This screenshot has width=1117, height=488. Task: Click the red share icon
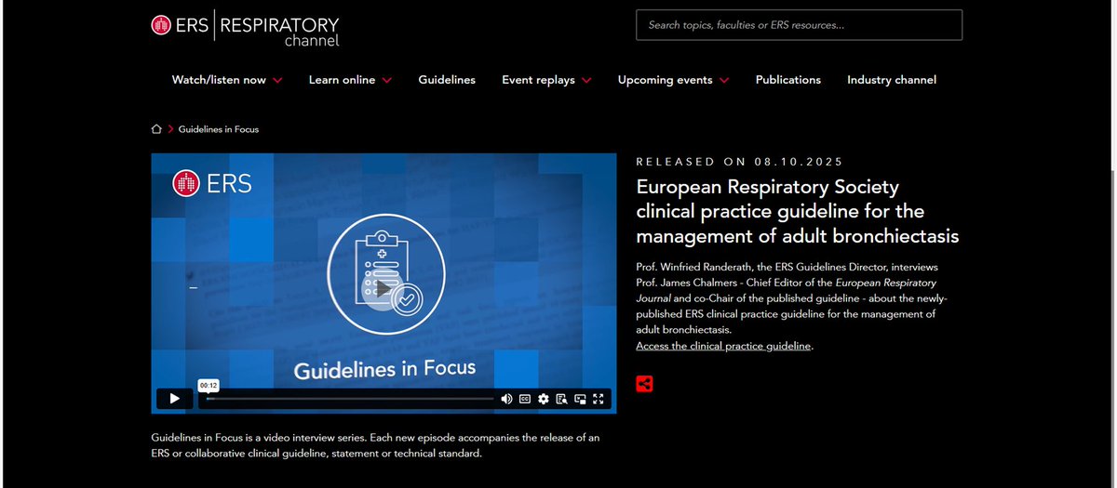pyautogui.click(x=644, y=383)
